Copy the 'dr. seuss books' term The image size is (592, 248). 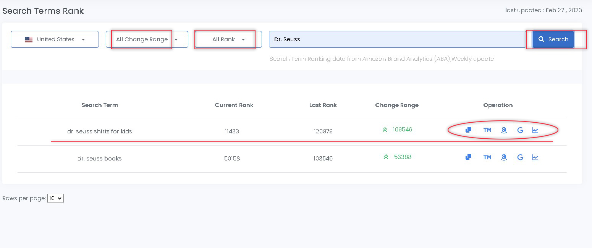pos(468,157)
